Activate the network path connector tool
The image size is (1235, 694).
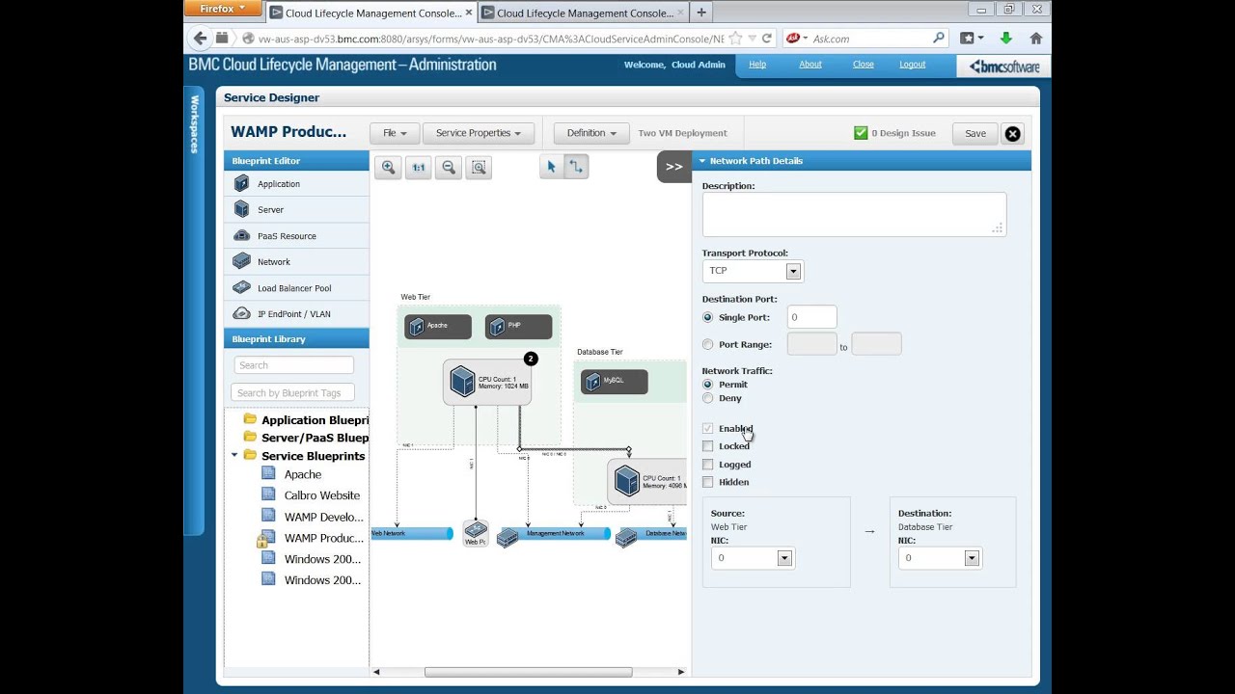pyautogui.click(x=576, y=167)
